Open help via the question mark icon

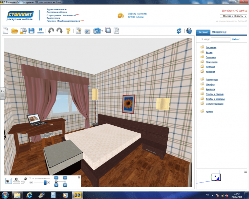[68, 31]
